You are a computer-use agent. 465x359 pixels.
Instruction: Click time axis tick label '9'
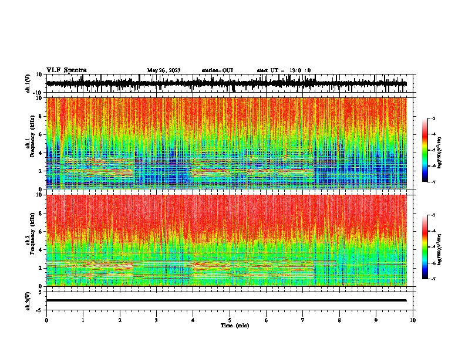pyautogui.click(x=376, y=320)
